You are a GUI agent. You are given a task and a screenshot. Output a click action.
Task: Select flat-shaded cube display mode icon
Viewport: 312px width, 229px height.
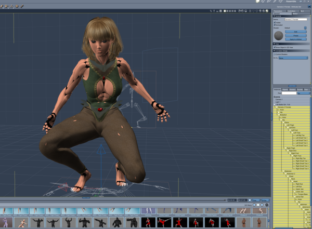(261, 11)
